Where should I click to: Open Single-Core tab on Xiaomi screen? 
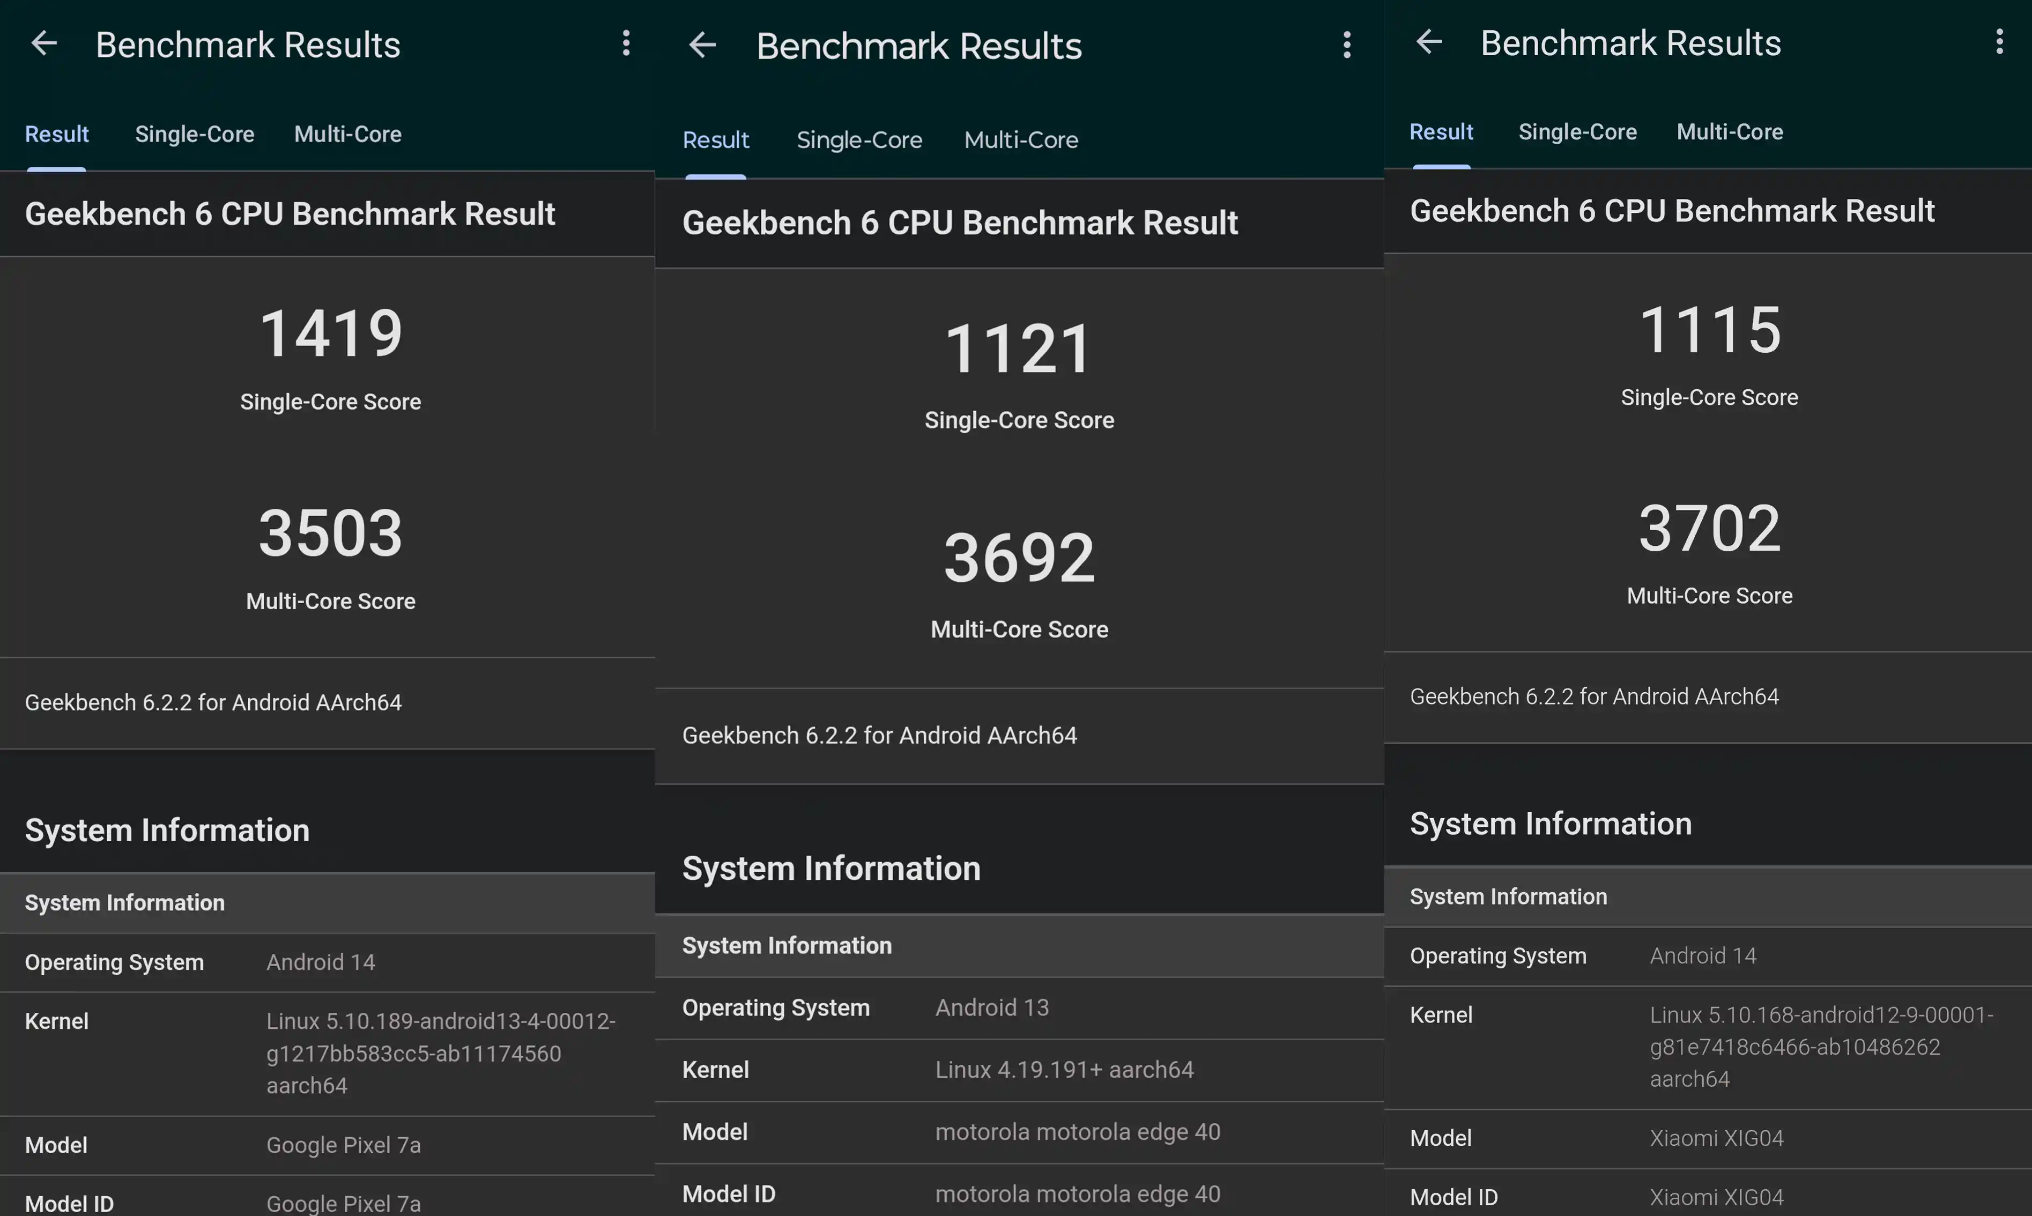coord(1577,131)
